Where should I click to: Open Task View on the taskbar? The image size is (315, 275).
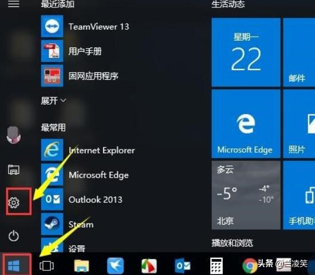tap(46, 265)
